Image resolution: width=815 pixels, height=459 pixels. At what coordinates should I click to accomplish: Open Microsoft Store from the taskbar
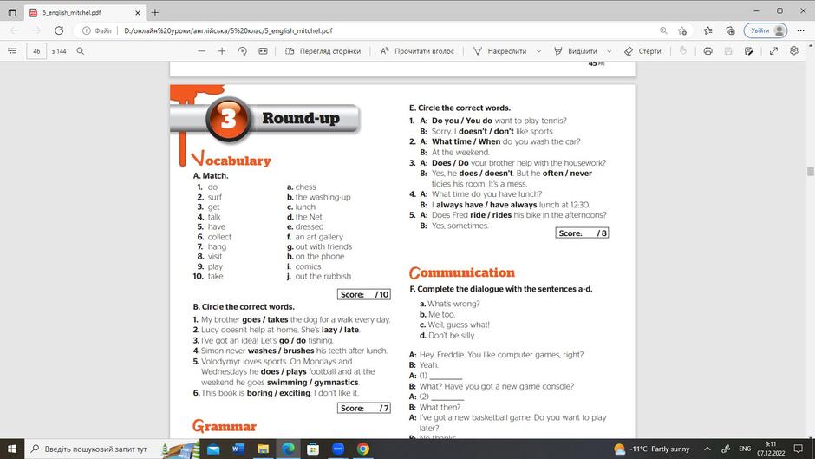pyautogui.click(x=313, y=449)
